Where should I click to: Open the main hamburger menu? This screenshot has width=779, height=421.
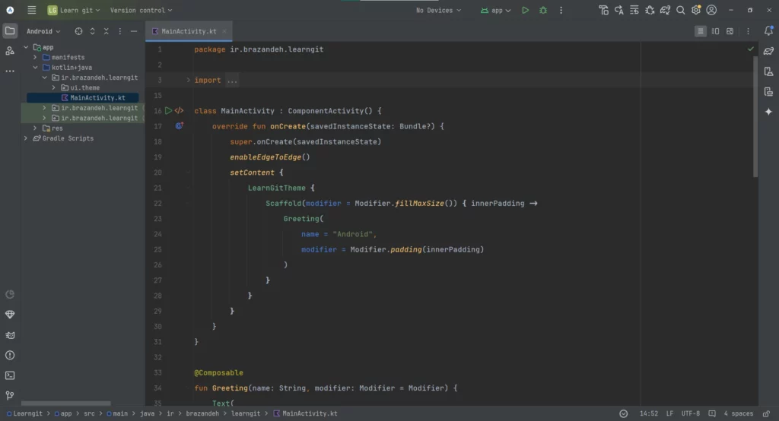tap(31, 10)
